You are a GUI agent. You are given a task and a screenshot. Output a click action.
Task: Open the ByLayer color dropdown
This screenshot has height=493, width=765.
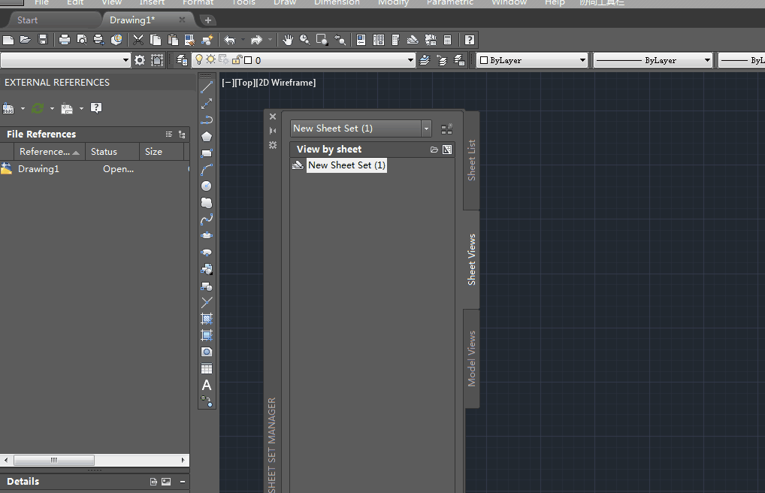point(582,60)
